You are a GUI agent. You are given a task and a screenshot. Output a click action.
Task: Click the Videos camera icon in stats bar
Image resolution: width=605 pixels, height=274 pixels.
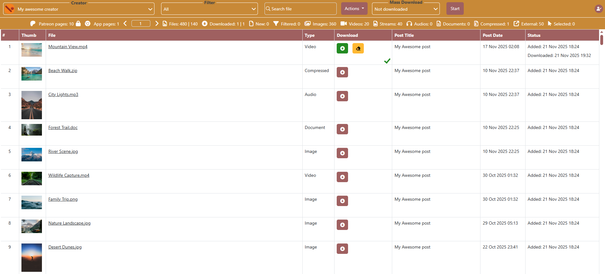click(x=344, y=24)
